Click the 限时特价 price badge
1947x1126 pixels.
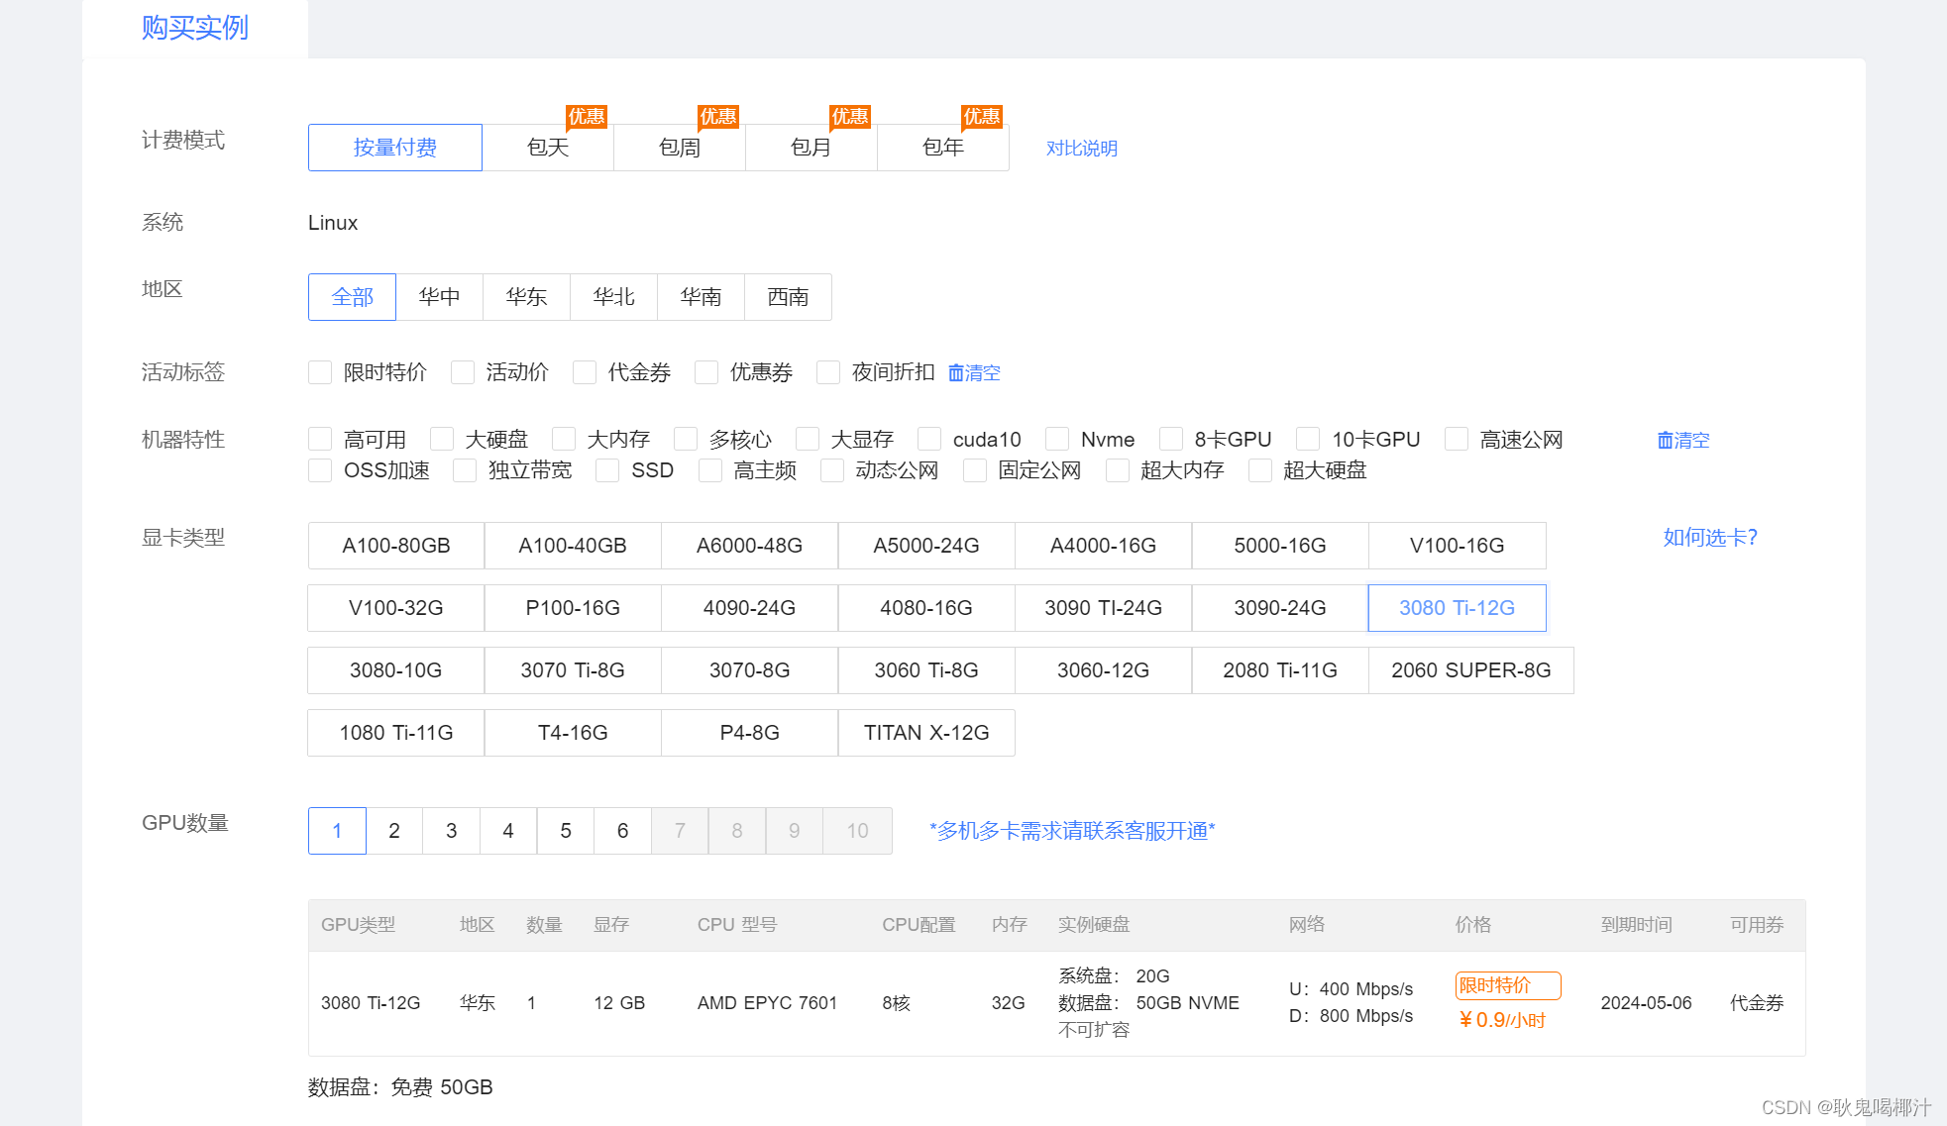coord(1507,985)
